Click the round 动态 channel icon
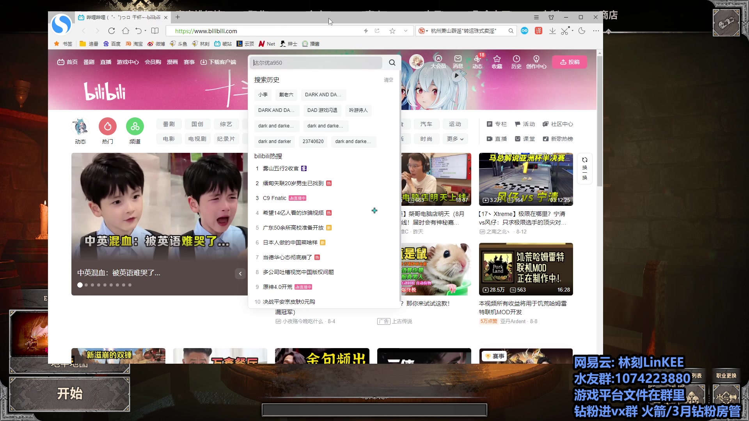This screenshot has height=421, width=749. pyautogui.click(x=80, y=127)
